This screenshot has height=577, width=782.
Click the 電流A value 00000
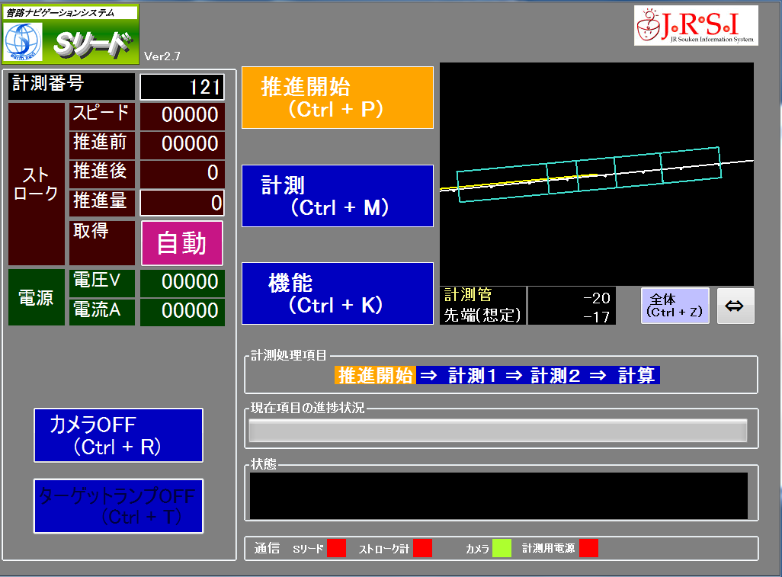point(182,312)
